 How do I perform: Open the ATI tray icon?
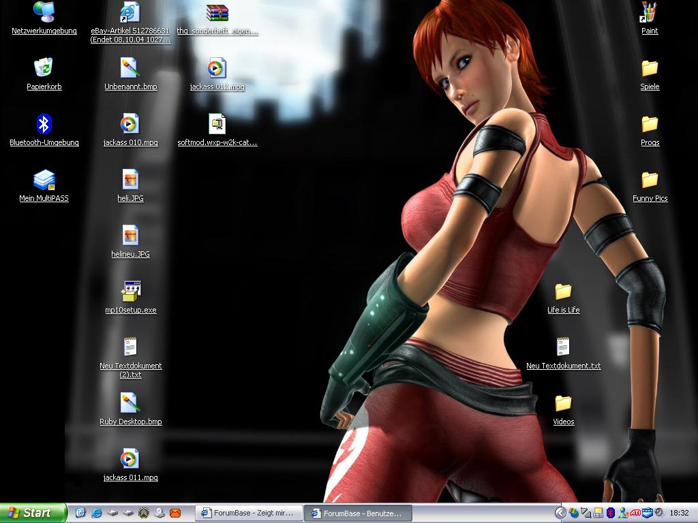tap(635, 513)
